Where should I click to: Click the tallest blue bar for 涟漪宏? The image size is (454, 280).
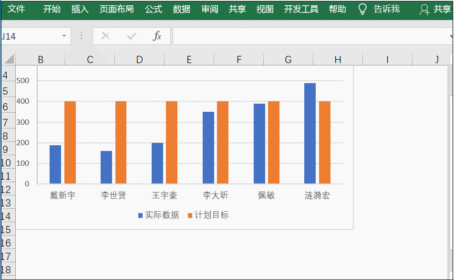pyautogui.click(x=310, y=133)
